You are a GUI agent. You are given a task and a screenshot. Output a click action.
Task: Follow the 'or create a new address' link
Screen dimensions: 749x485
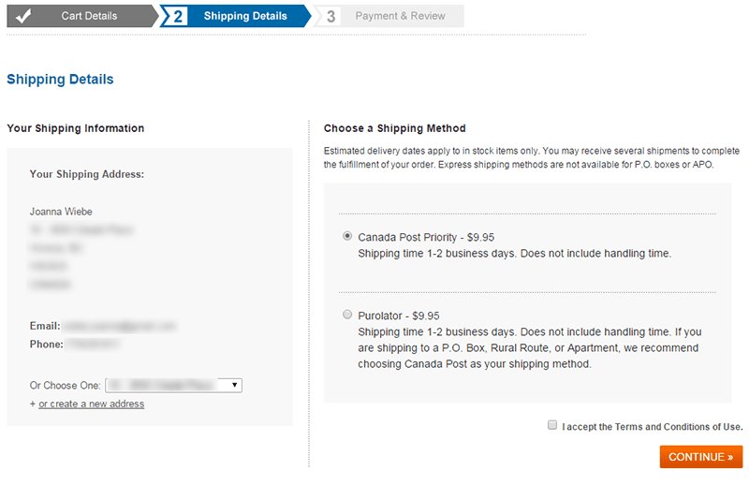(91, 404)
